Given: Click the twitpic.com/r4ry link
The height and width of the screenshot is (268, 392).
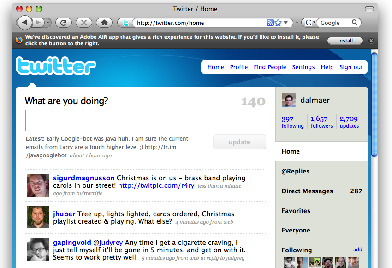Looking at the screenshot, I should [x=156, y=185].
